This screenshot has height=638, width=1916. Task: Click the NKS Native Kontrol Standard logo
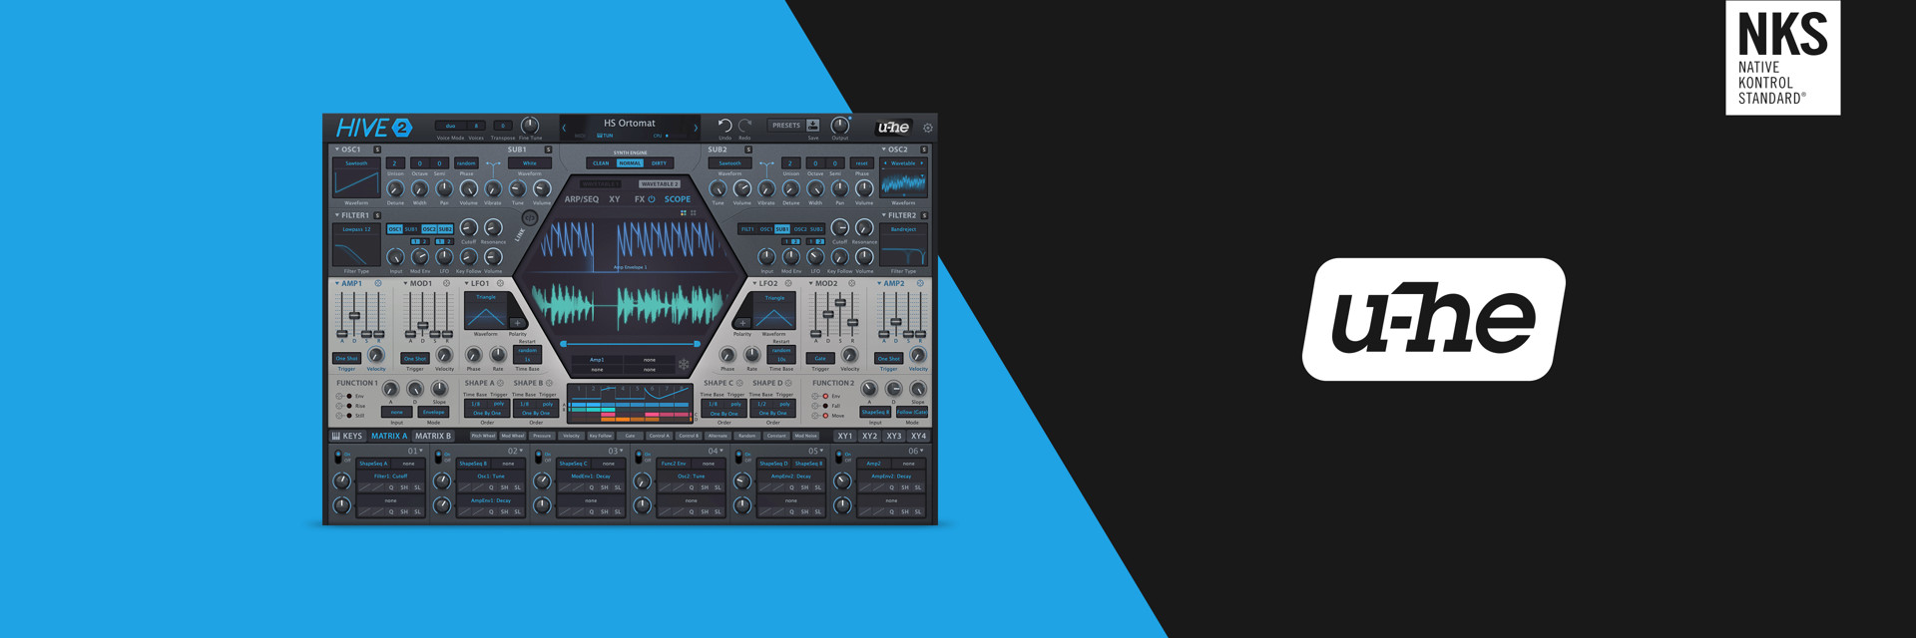click(x=1782, y=57)
